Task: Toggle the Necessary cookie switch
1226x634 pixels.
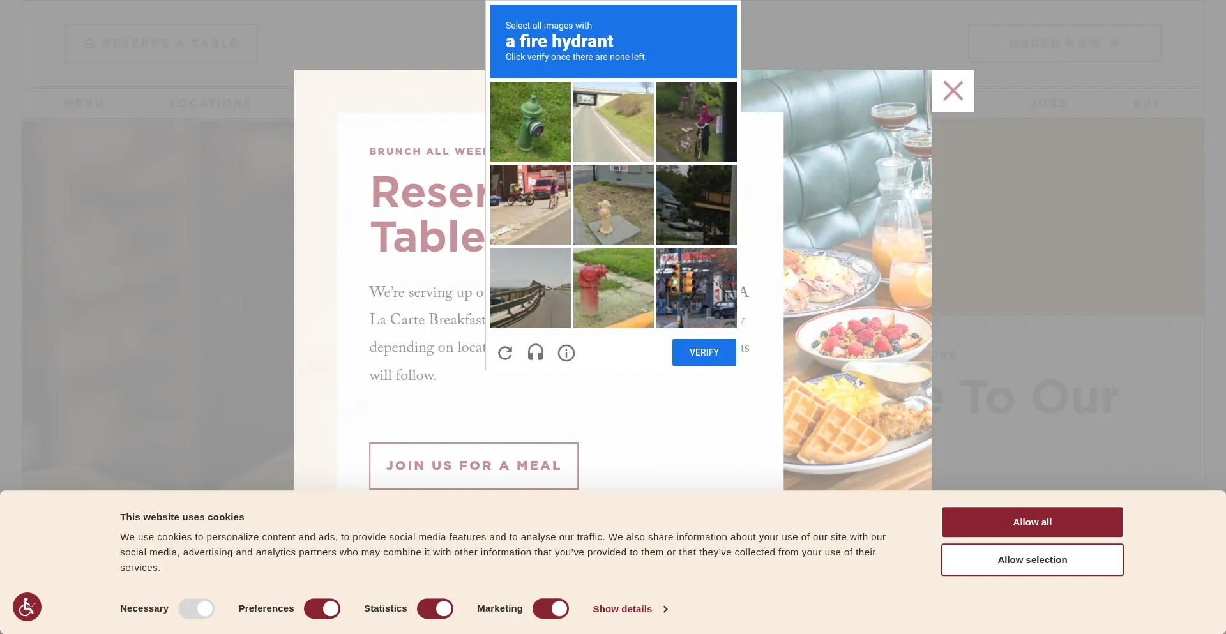Action: 196,608
